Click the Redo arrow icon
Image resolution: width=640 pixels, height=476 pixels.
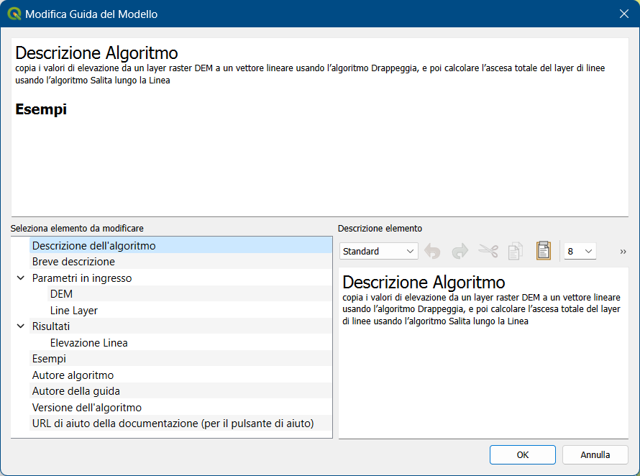[460, 251]
